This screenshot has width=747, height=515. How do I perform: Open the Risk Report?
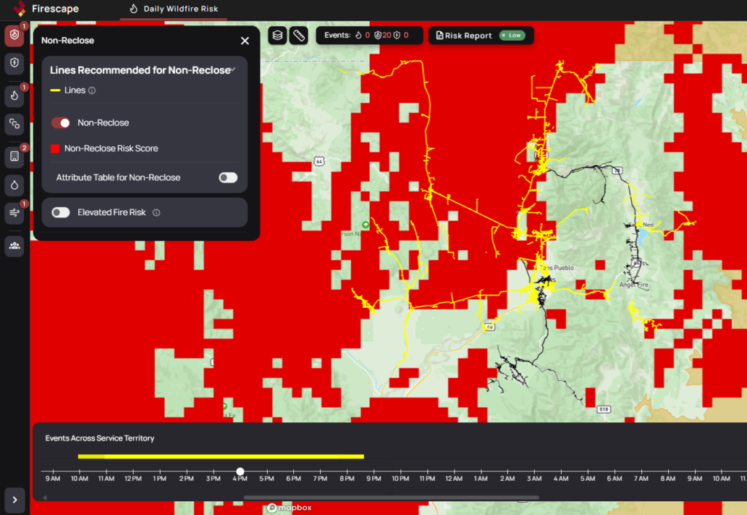[x=464, y=36]
